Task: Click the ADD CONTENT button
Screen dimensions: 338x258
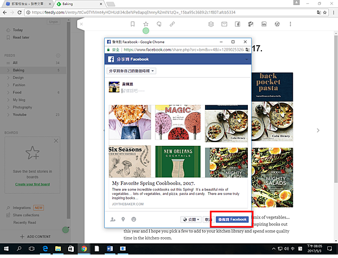Action: [35, 237]
